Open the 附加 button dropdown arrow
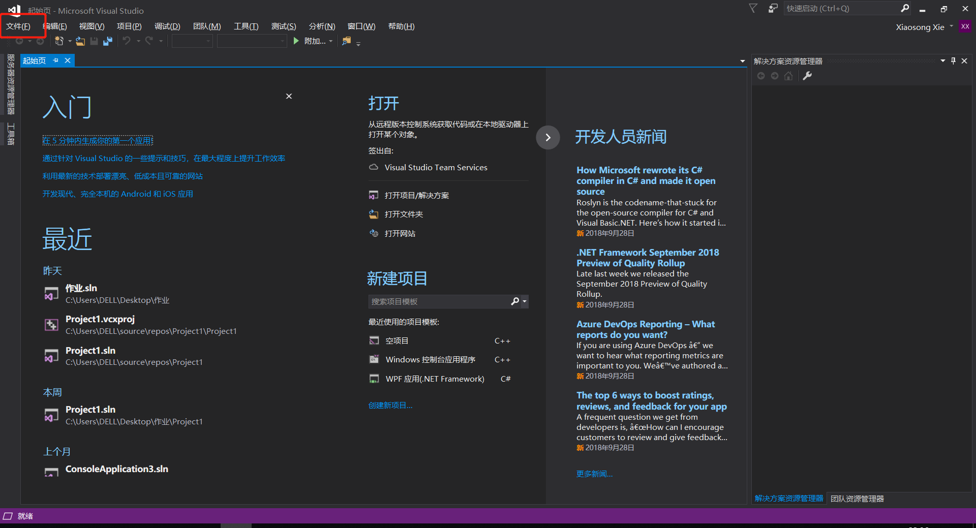The image size is (976, 528). point(331,41)
